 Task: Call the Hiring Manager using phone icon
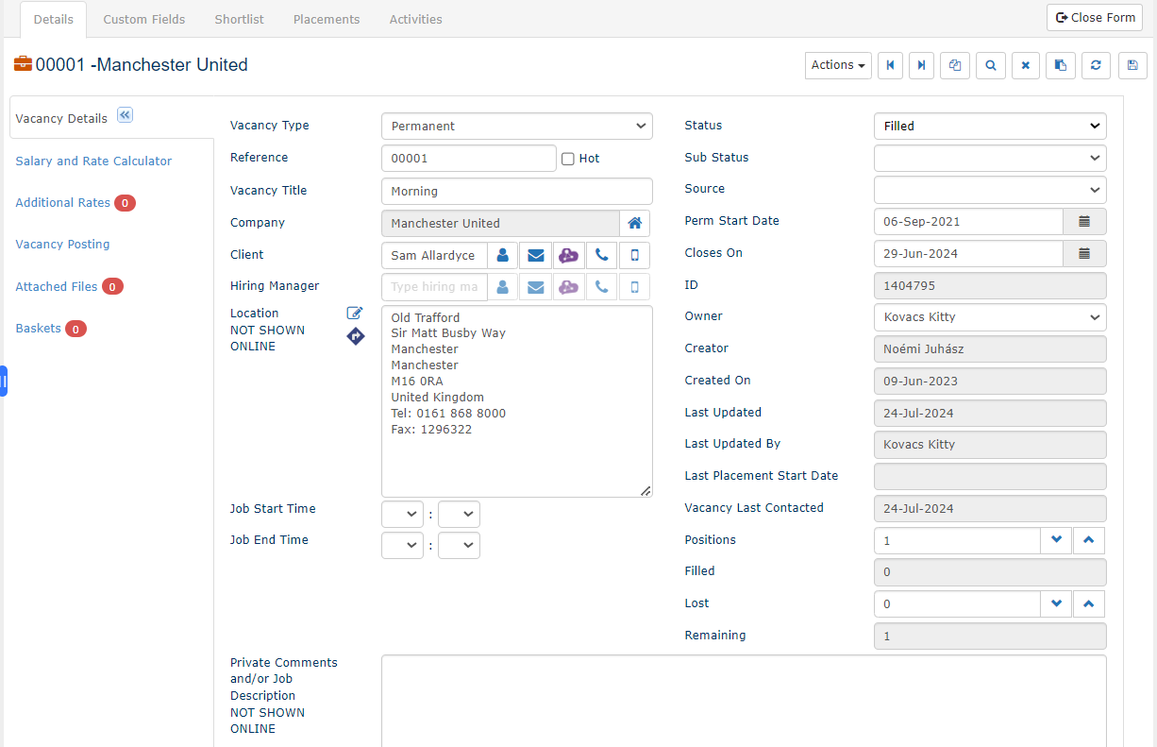pos(601,287)
